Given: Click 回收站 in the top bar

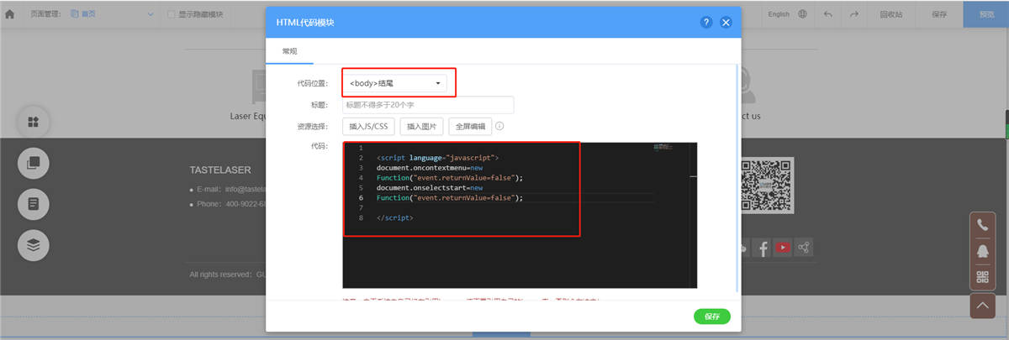Looking at the screenshot, I should pyautogui.click(x=891, y=14).
